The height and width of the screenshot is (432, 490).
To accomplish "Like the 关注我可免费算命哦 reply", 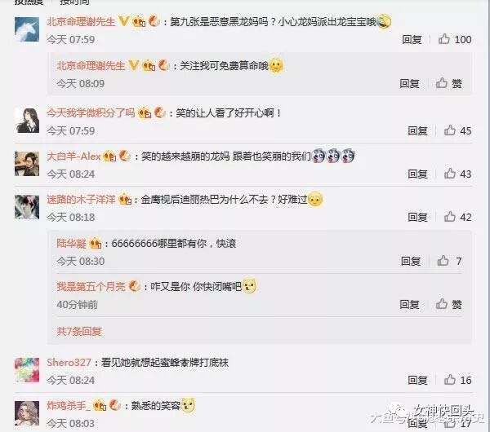I will coord(448,83).
